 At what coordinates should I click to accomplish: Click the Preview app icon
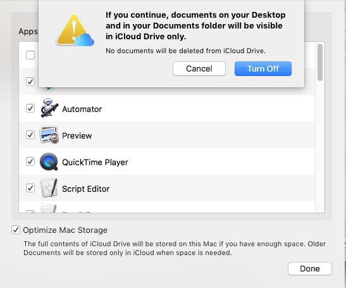coord(49,135)
